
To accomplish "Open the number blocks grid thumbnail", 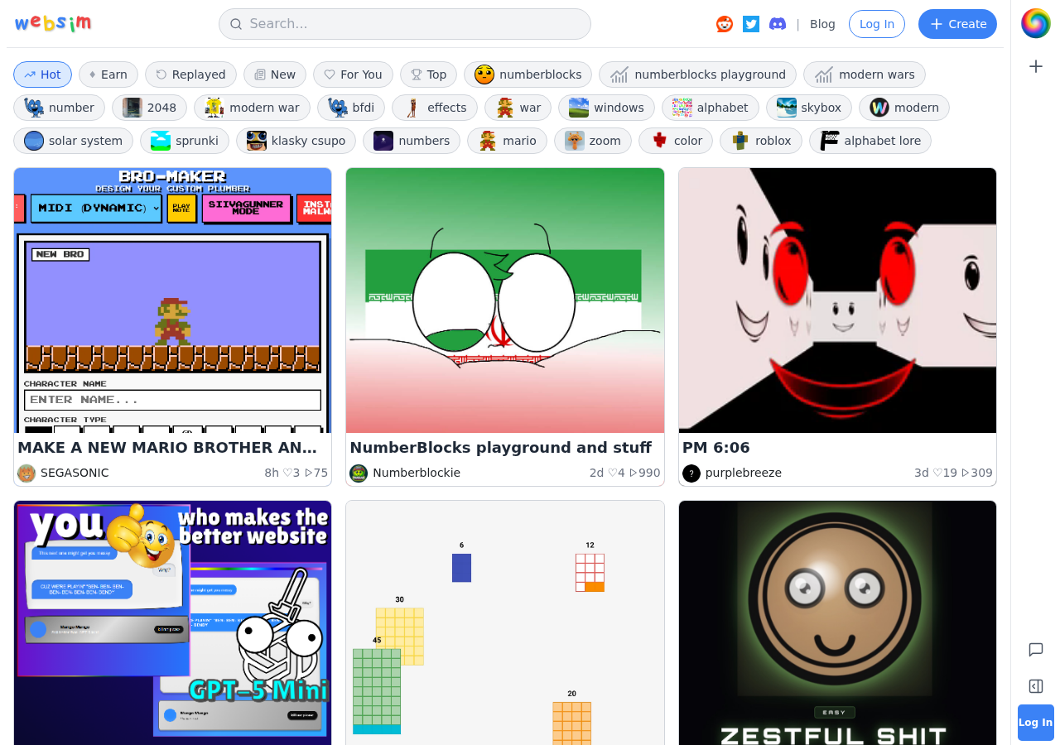I will (505, 622).
